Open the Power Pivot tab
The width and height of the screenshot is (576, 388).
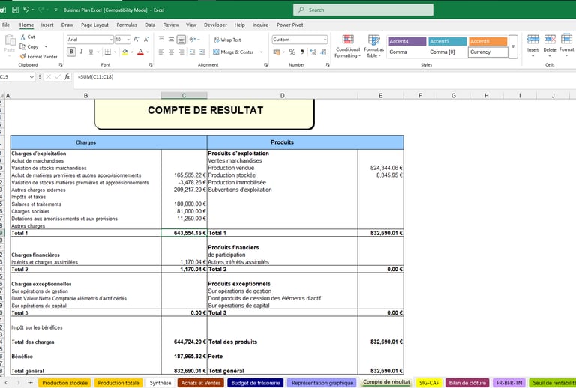[289, 25]
